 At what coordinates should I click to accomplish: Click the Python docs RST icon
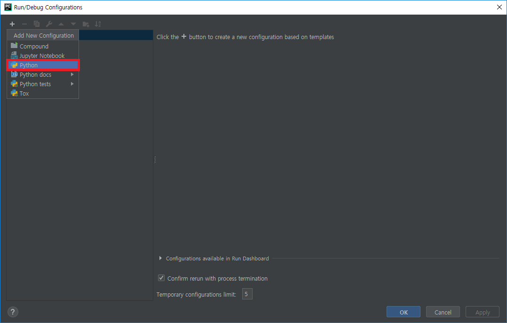(14, 74)
